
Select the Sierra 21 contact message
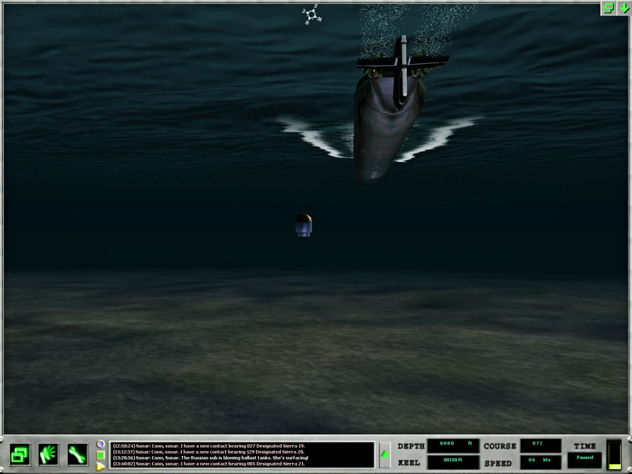[211, 463]
